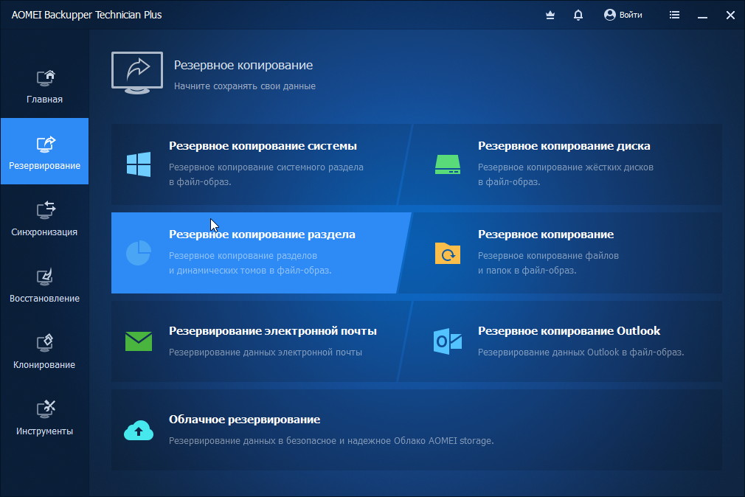
Task: Click 'Резервное копирование системного раздела' description
Action: tap(266, 167)
